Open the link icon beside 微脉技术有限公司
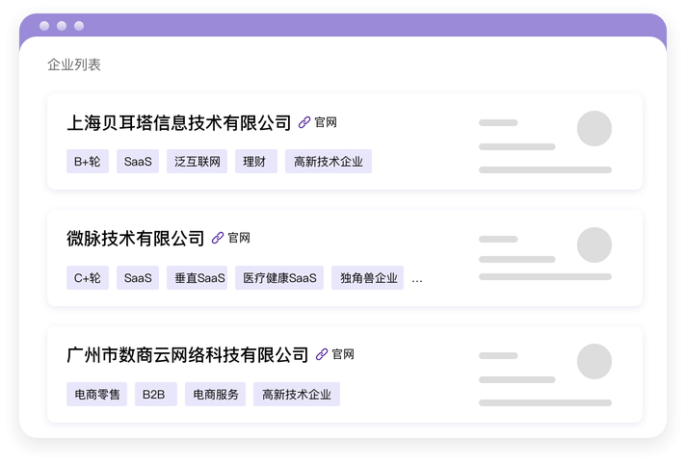Viewport: 686px width, 463px height. click(218, 238)
